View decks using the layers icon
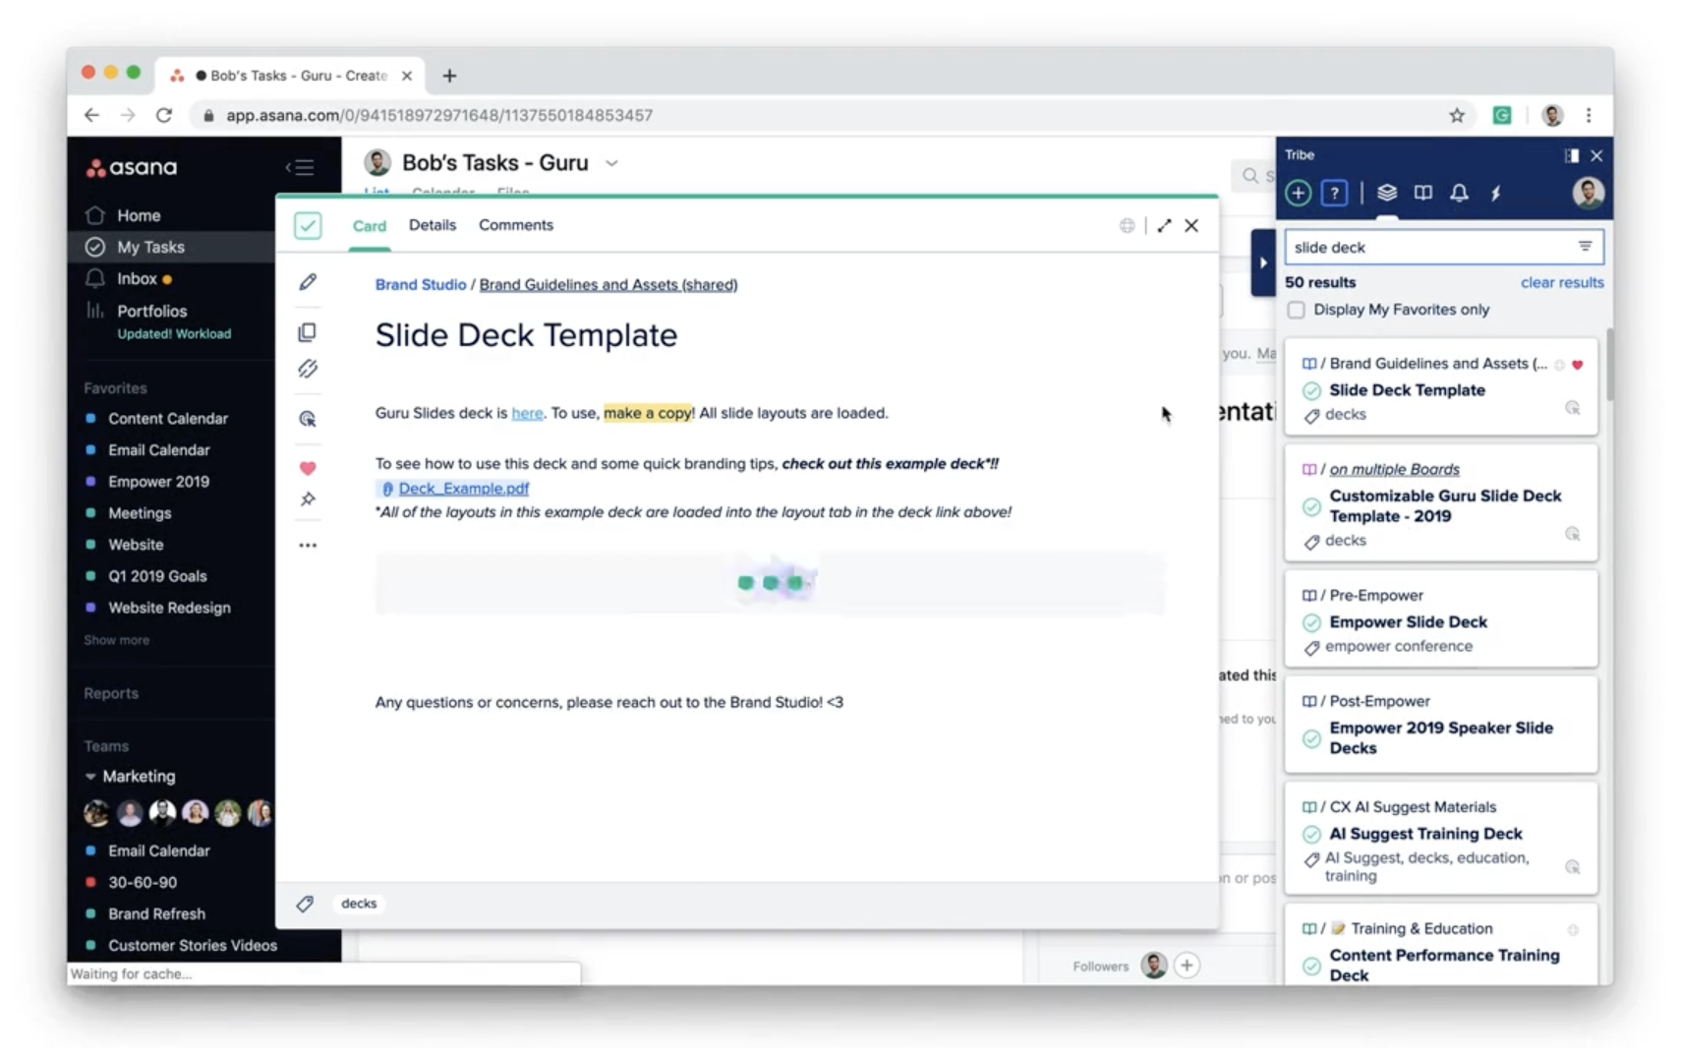This screenshot has width=1681, height=1054. [1387, 193]
